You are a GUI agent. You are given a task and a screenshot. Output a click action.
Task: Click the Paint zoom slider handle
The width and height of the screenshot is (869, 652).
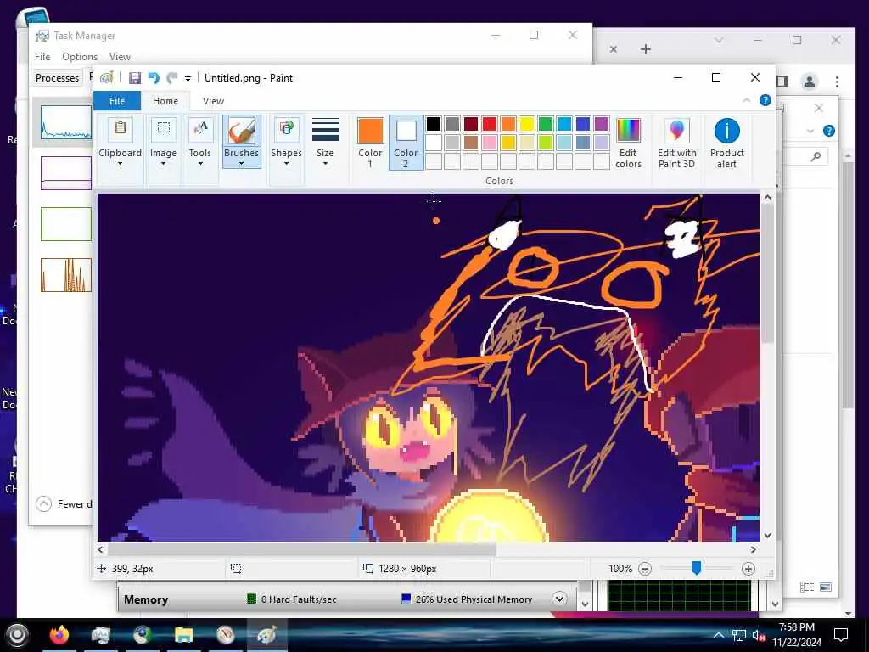click(697, 568)
